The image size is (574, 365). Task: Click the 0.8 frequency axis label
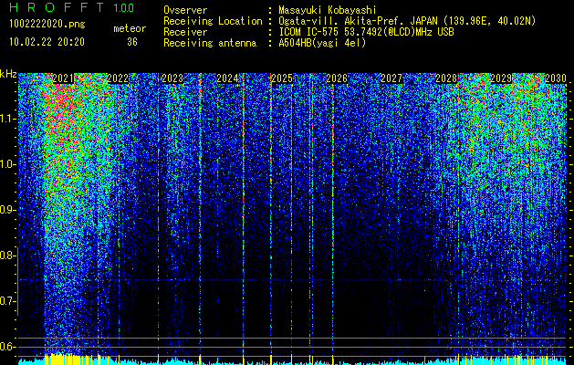pyautogui.click(x=8, y=255)
